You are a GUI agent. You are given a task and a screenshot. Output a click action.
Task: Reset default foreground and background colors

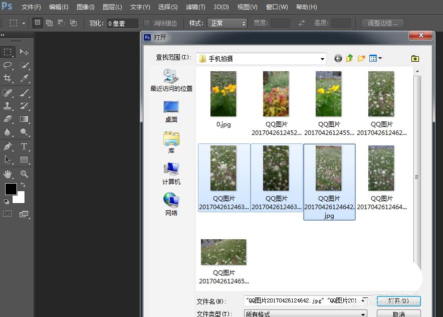tap(6, 201)
